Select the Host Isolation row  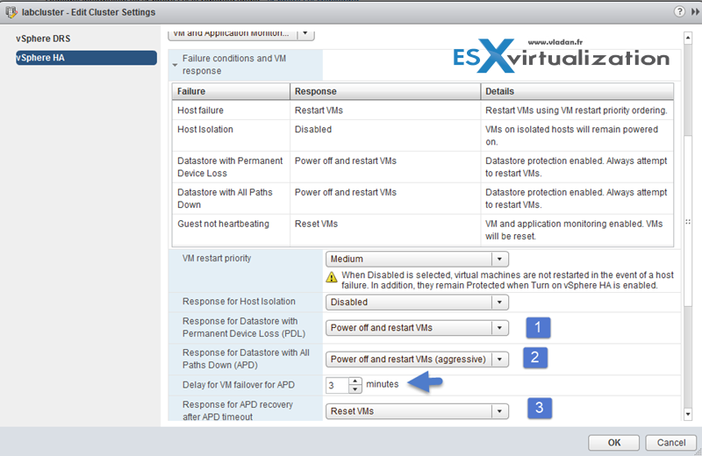coord(423,135)
